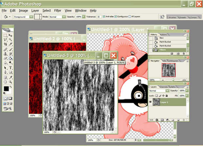Select the History Brush tool

click(10, 54)
